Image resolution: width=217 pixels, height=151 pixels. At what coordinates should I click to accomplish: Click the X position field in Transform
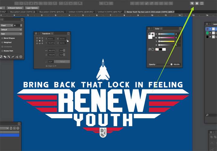coord(51,39)
